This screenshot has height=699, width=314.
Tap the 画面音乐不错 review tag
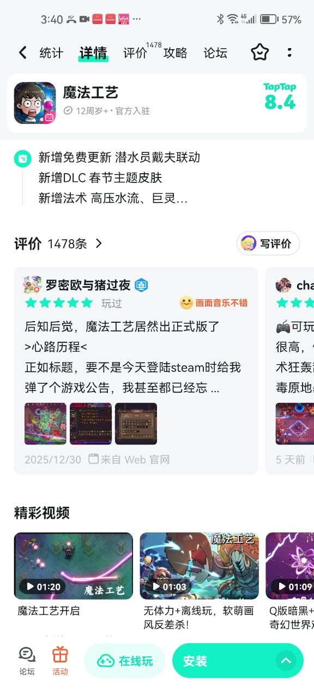(214, 303)
